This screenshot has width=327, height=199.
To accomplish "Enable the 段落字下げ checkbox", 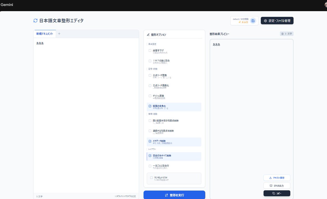I will pyautogui.click(x=150, y=50).
